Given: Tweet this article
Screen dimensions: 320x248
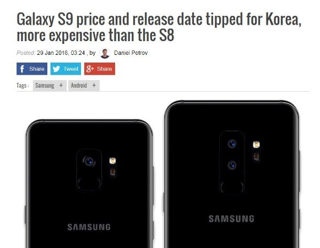Looking at the screenshot, I should pyautogui.click(x=66, y=69).
